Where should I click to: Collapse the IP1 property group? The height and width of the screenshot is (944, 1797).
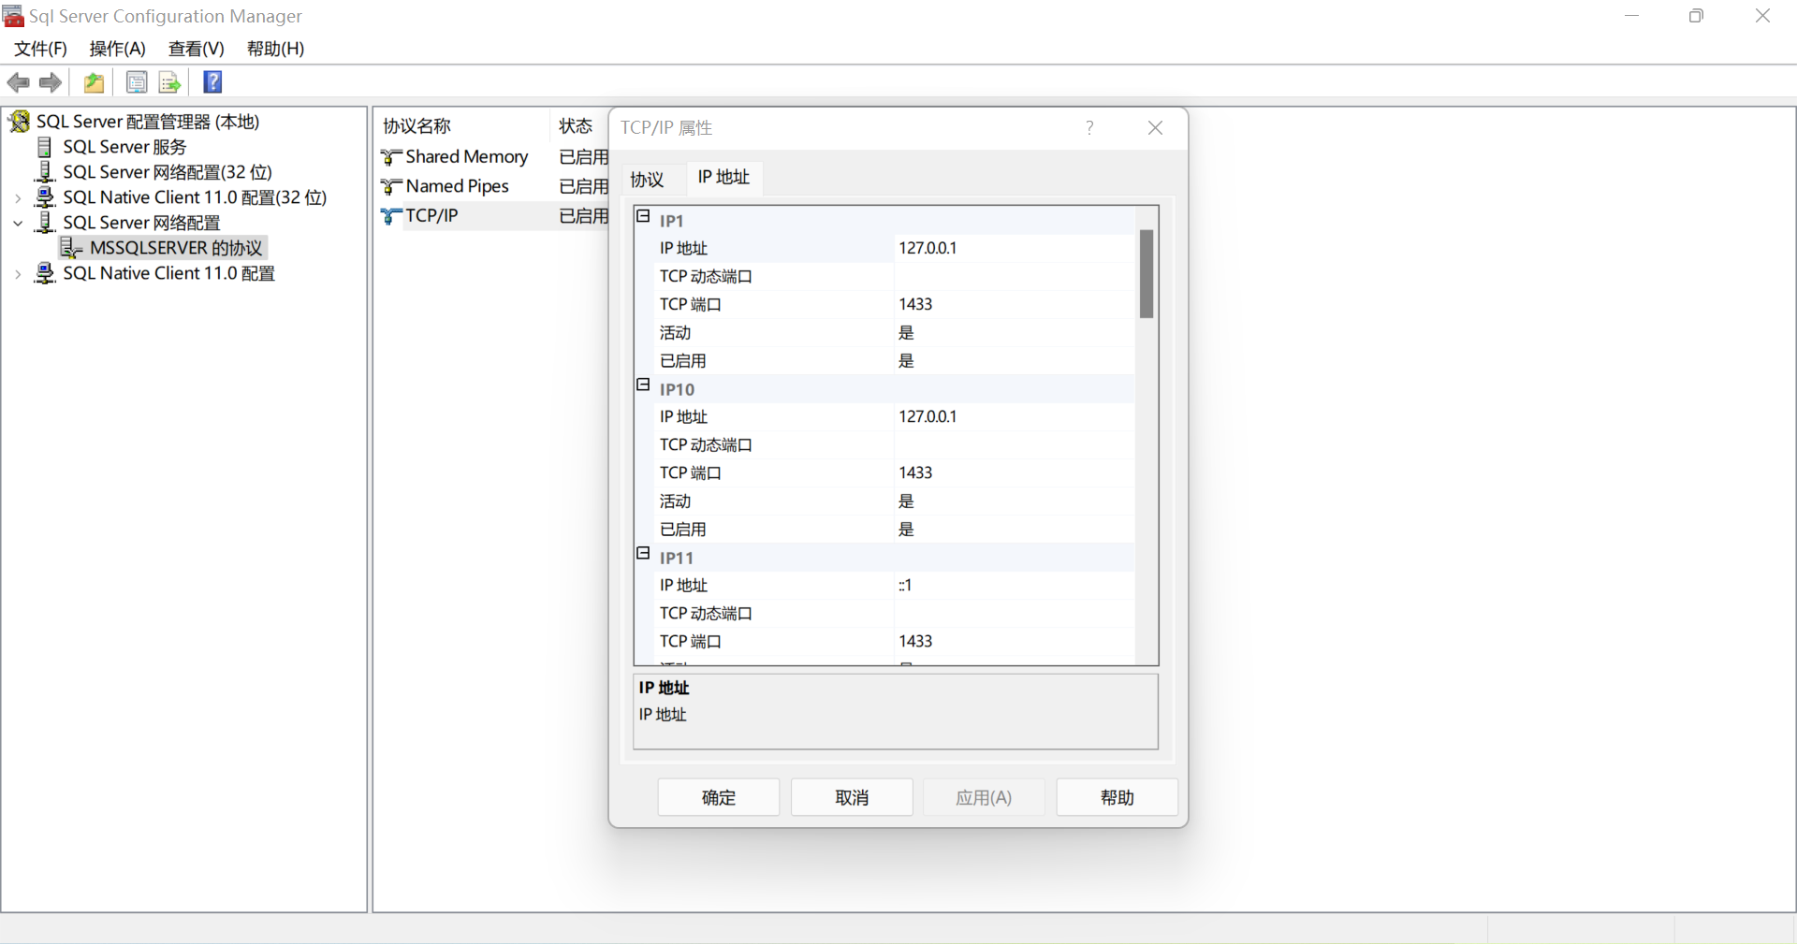coord(643,216)
